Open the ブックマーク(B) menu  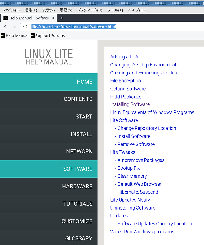pos(90,10)
